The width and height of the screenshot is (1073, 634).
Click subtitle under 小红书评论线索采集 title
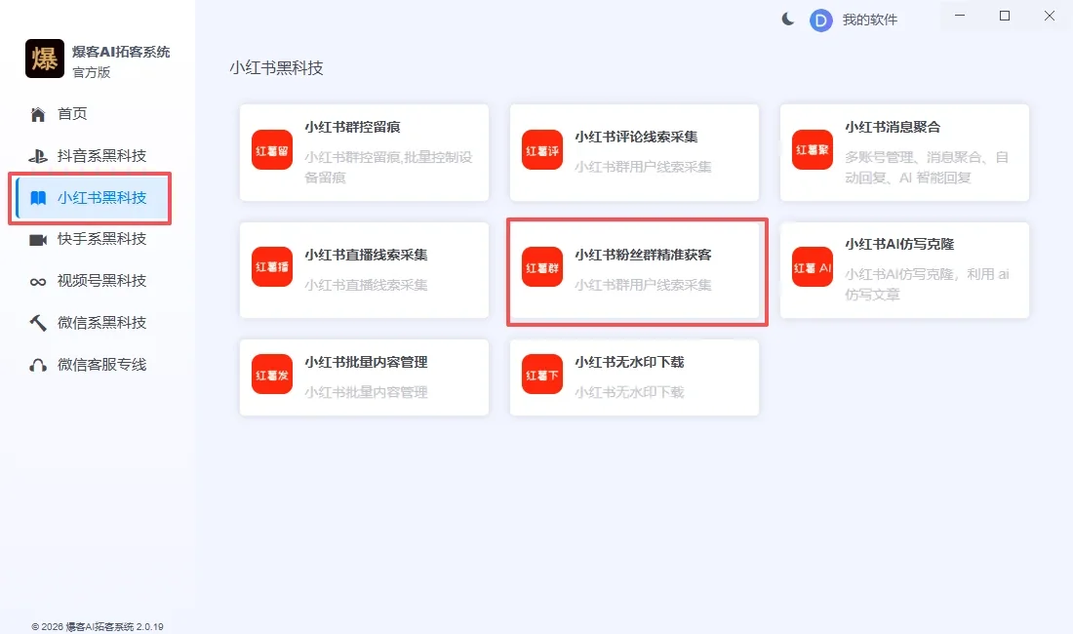[643, 167]
